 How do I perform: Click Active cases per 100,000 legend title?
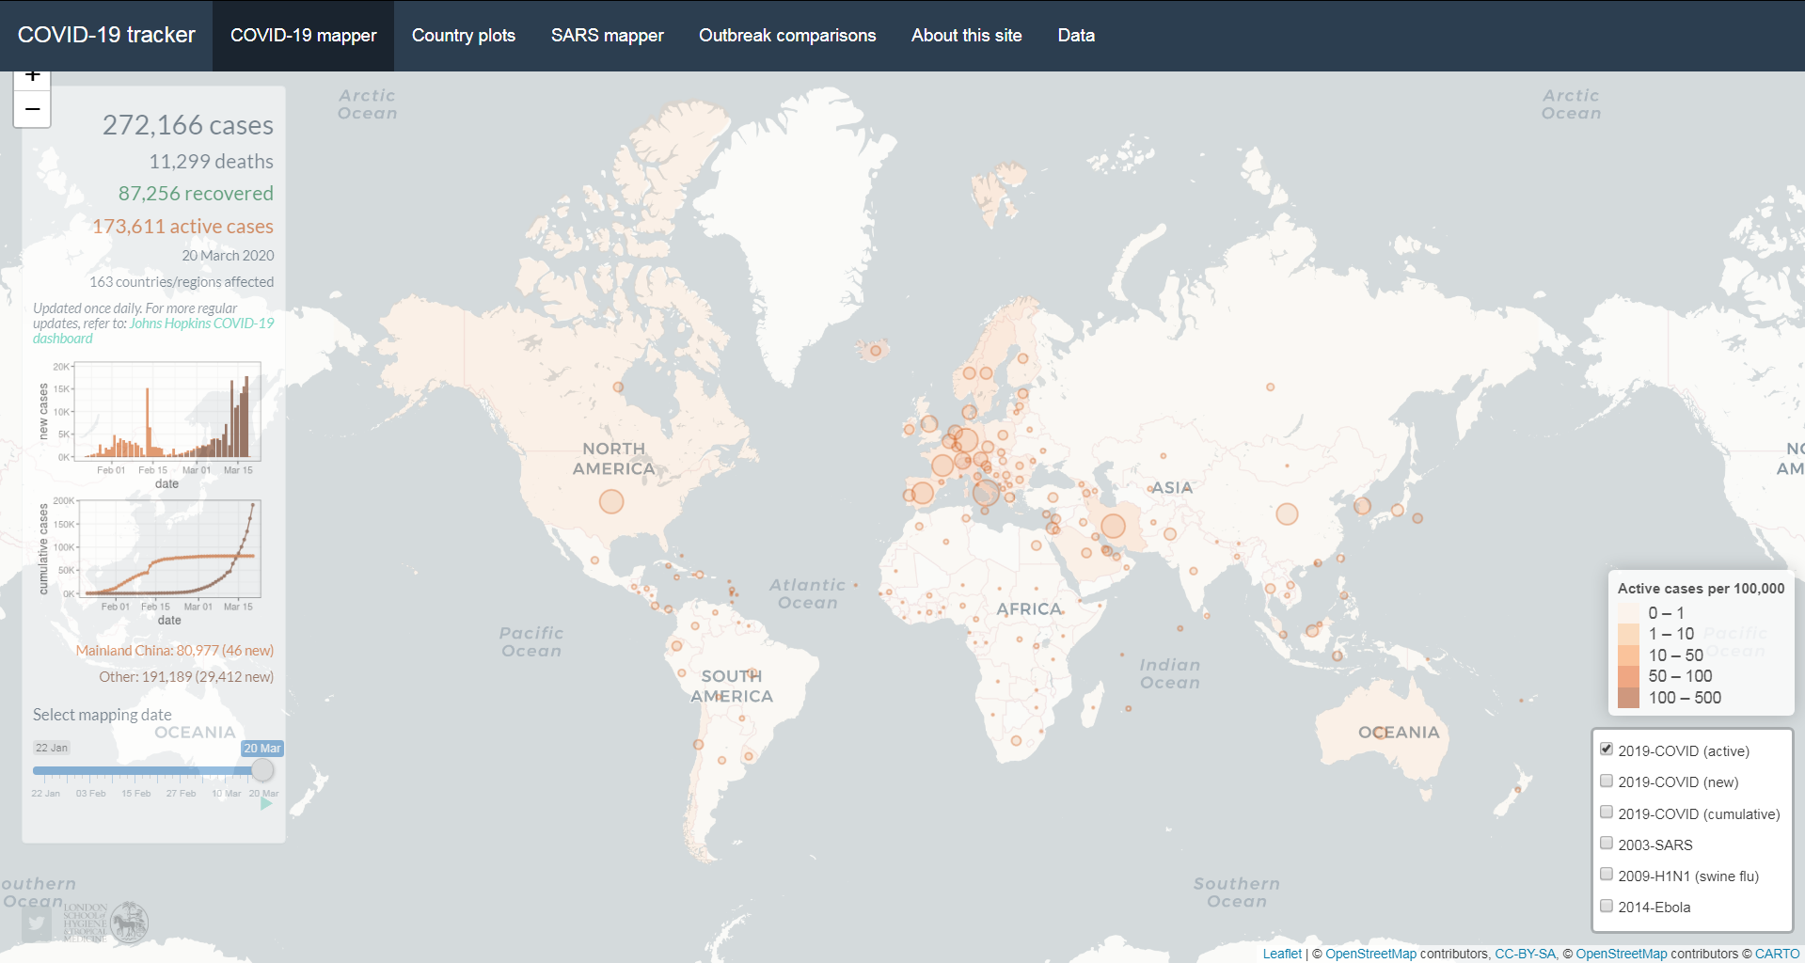[1701, 589]
